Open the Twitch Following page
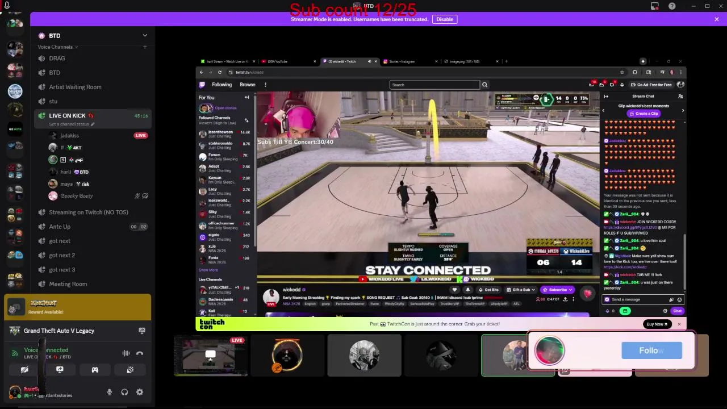 222,85
